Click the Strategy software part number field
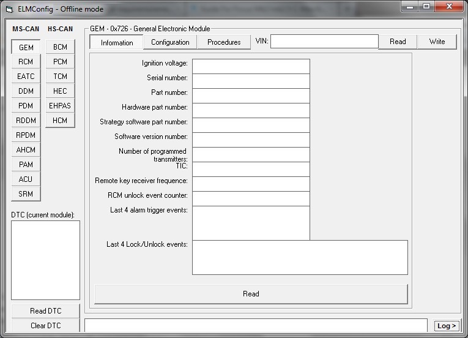The width and height of the screenshot is (468, 338). click(x=251, y=125)
